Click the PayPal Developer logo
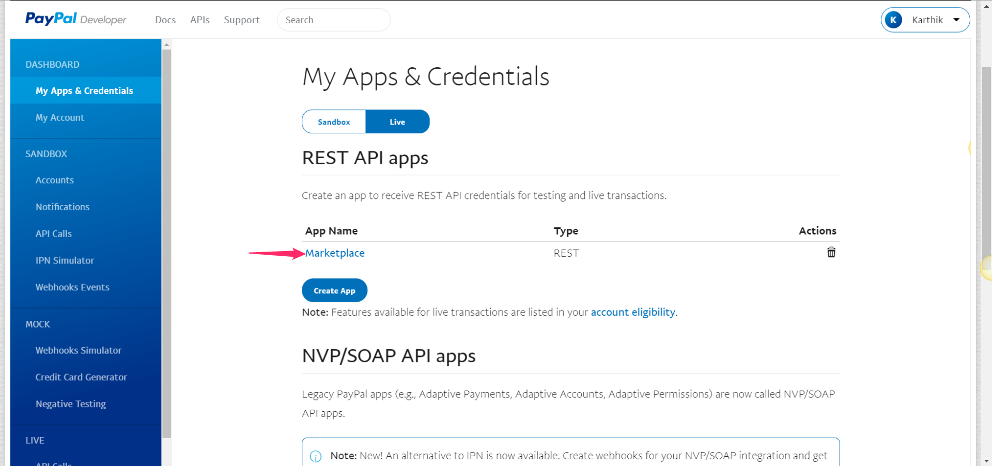Viewport: 992px width, 466px height. point(76,19)
